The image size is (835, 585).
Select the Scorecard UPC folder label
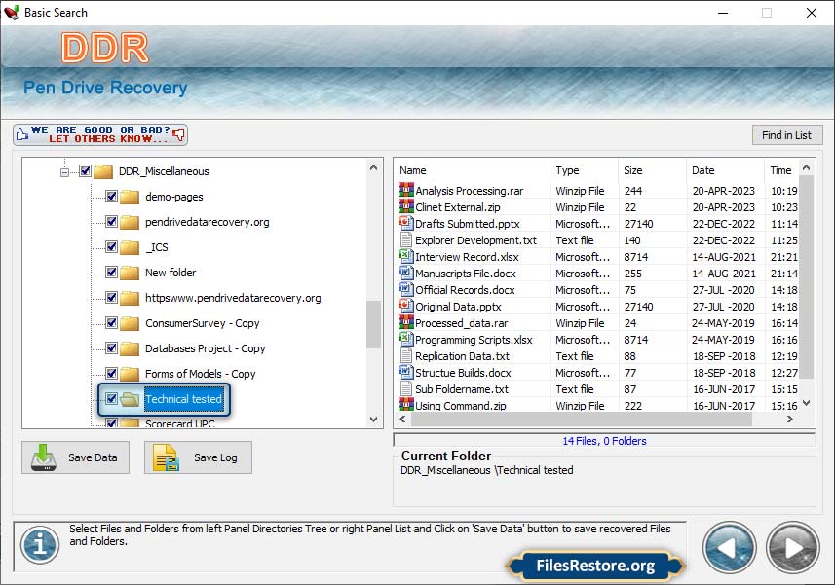pyautogui.click(x=180, y=423)
